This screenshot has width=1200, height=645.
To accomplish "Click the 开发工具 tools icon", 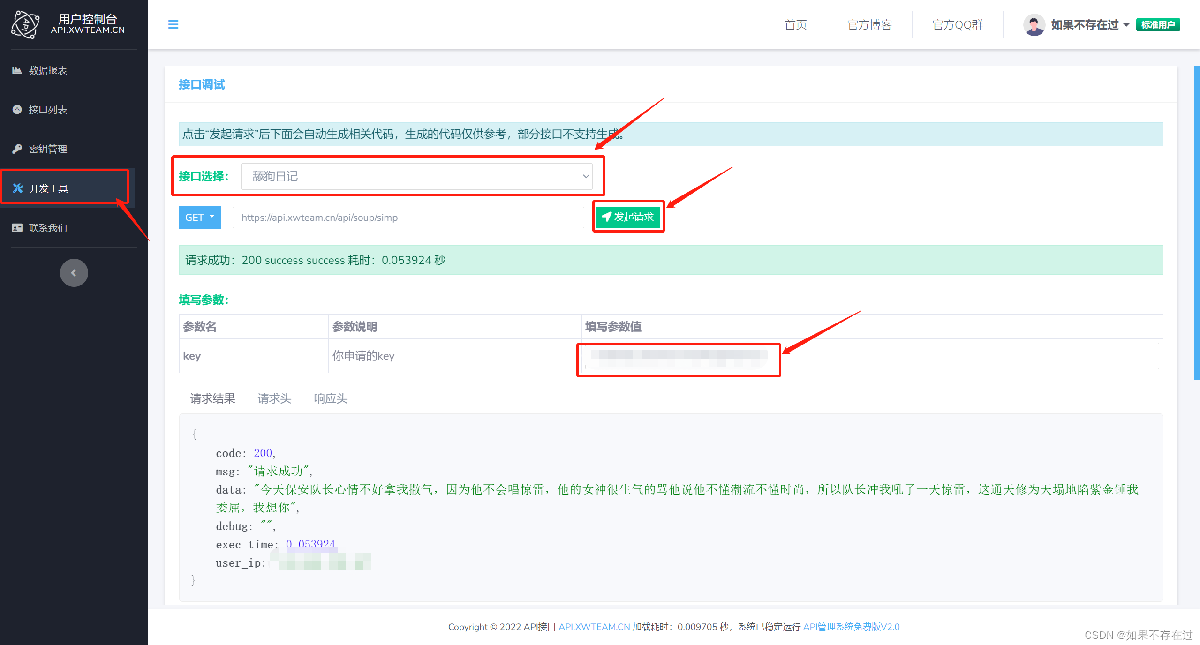I will pos(18,188).
